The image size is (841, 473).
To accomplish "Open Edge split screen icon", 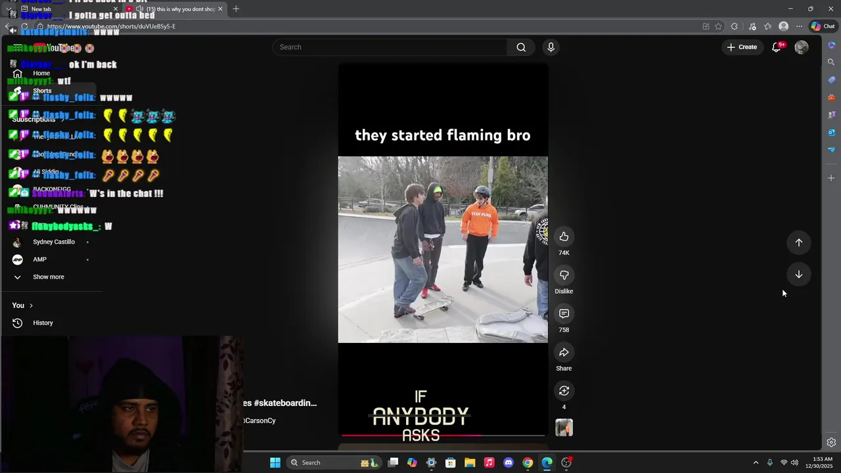I will (x=706, y=26).
